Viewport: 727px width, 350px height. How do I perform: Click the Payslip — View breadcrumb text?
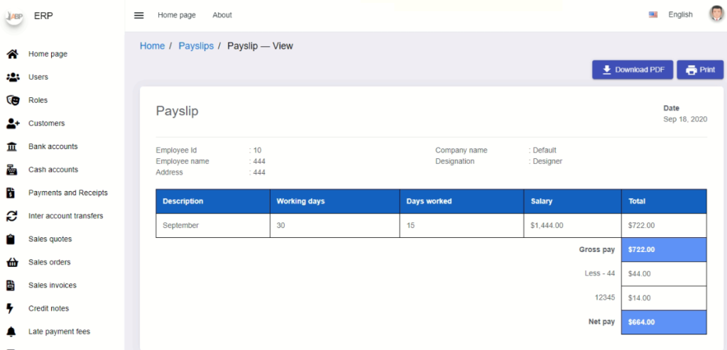260,46
